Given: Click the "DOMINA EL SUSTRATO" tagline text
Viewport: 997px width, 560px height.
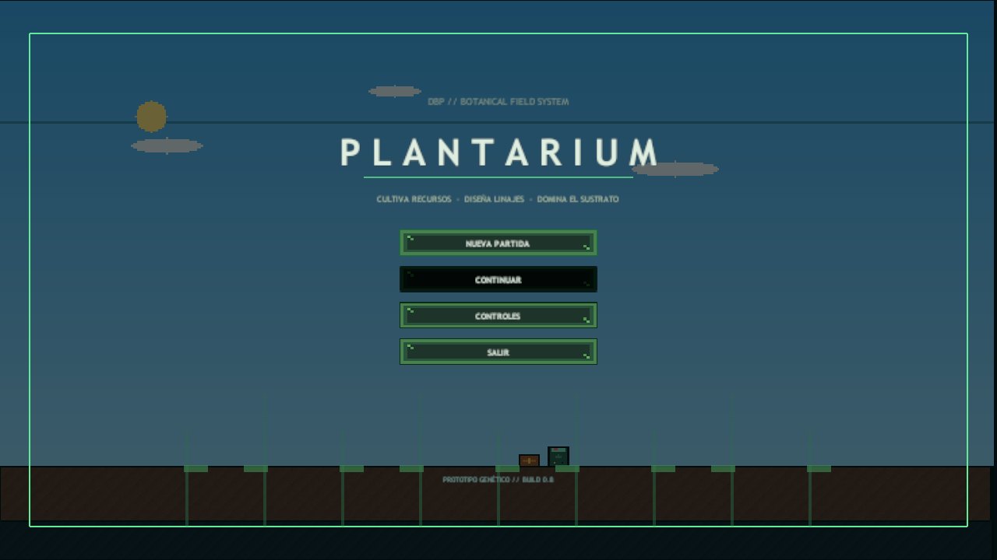Looking at the screenshot, I should coord(578,199).
